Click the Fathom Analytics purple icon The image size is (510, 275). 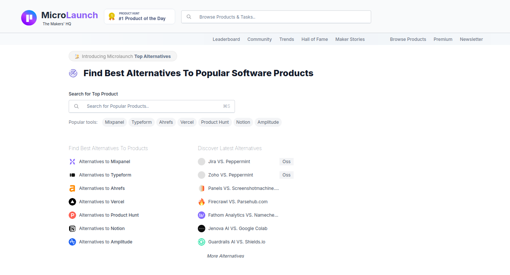click(202, 215)
